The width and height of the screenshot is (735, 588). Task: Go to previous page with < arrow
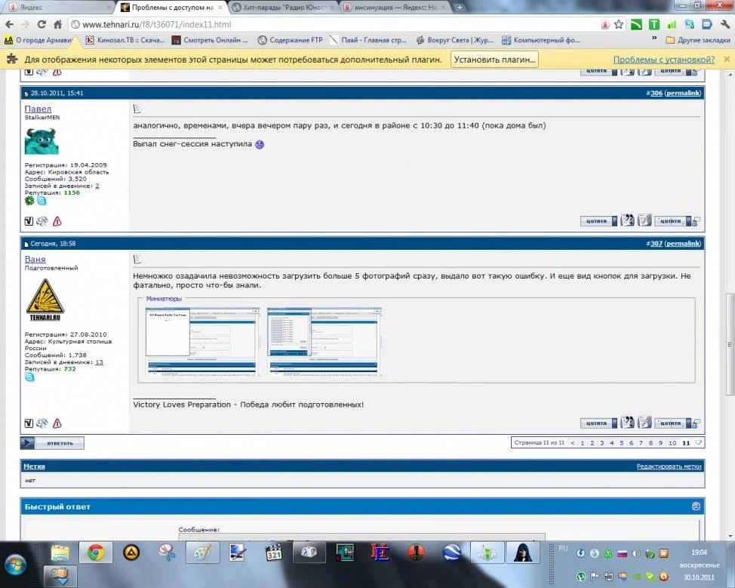(x=572, y=442)
